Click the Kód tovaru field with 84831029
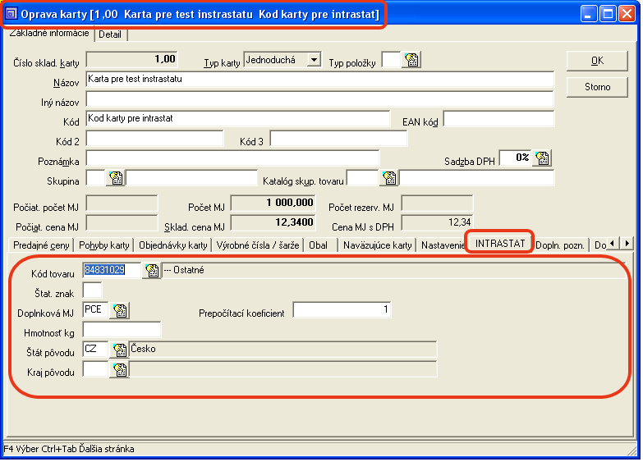 tap(112, 270)
